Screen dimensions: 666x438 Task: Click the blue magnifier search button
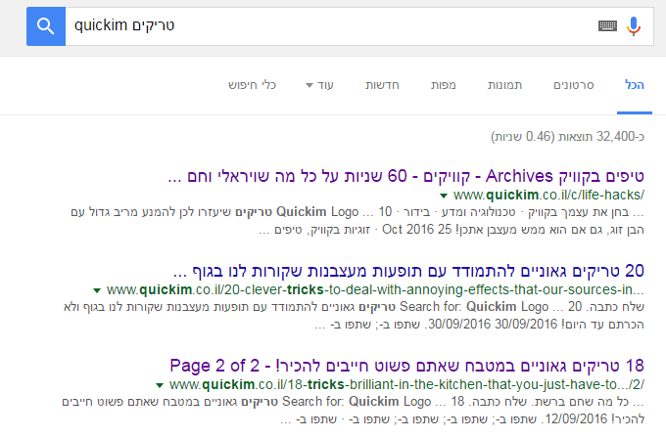45,24
